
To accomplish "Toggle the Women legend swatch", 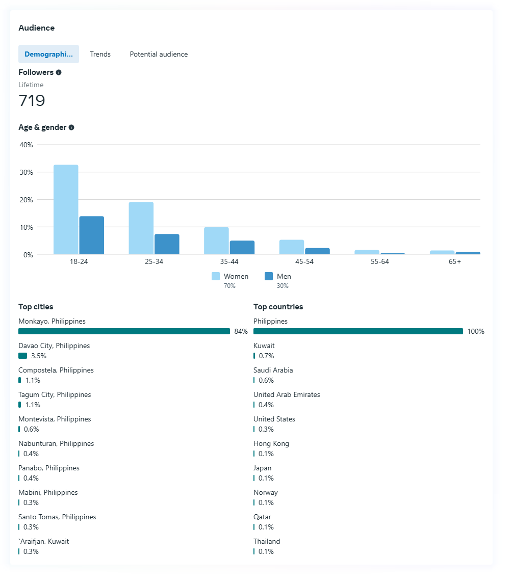I will coord(216,276).
